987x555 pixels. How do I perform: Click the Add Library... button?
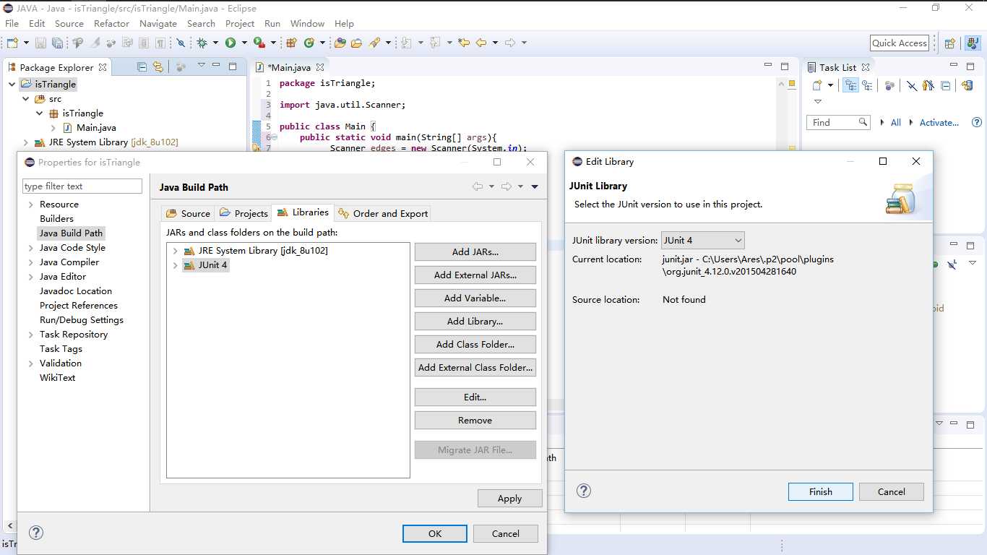475,321
